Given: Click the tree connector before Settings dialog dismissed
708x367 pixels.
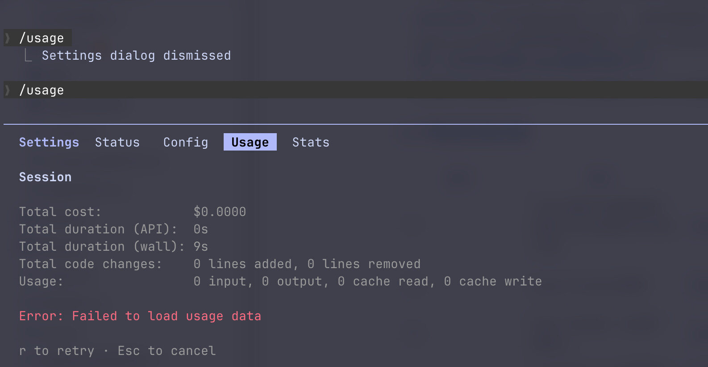Looking at the screenshot, I should (28, 55).
